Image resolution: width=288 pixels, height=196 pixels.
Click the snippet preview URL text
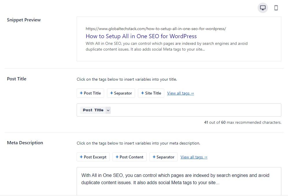156,29
